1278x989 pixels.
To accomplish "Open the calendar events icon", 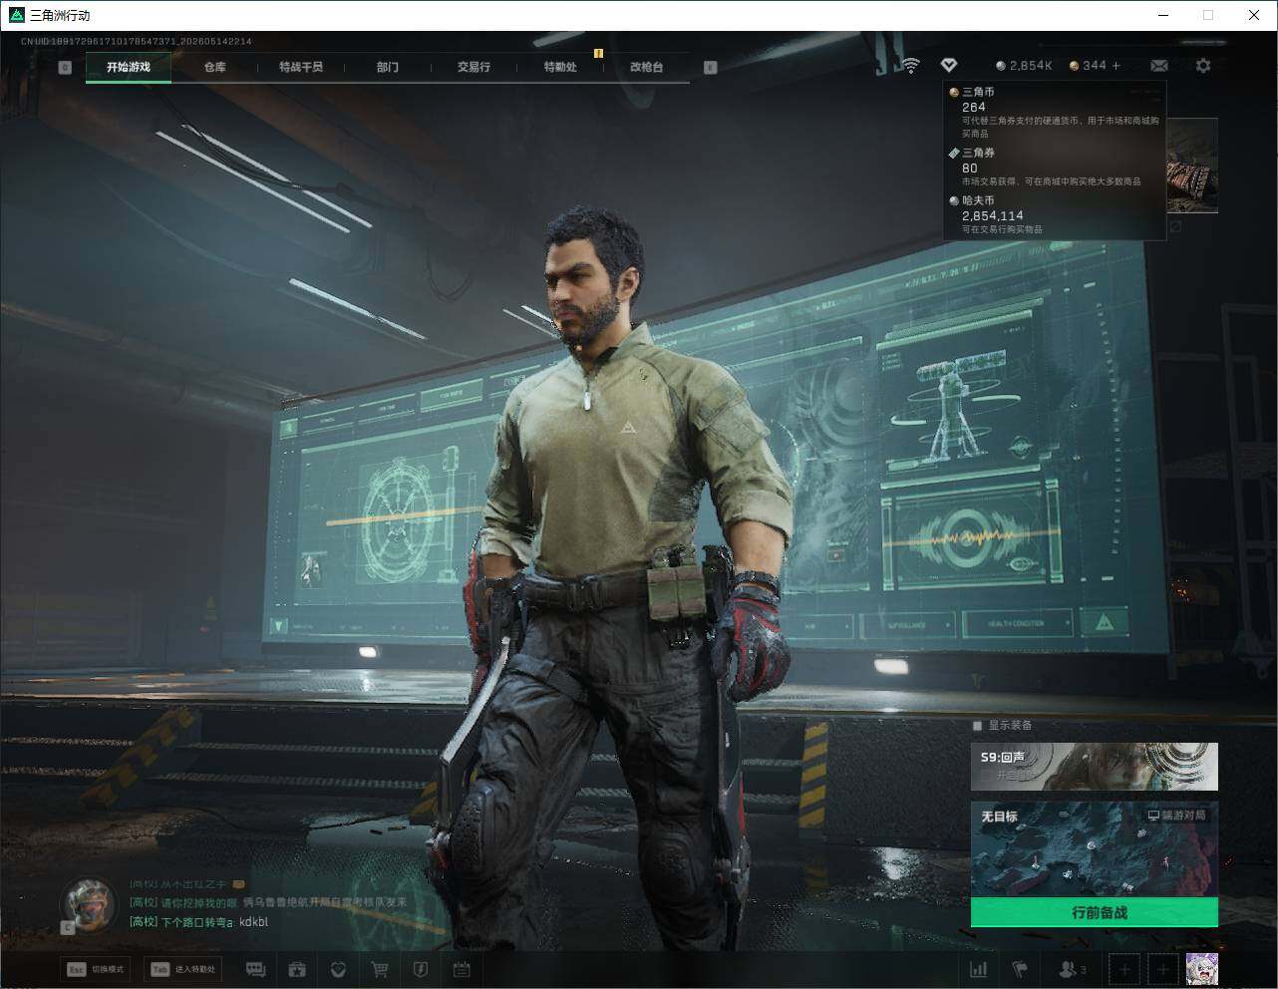I will (x=461, y=969).
